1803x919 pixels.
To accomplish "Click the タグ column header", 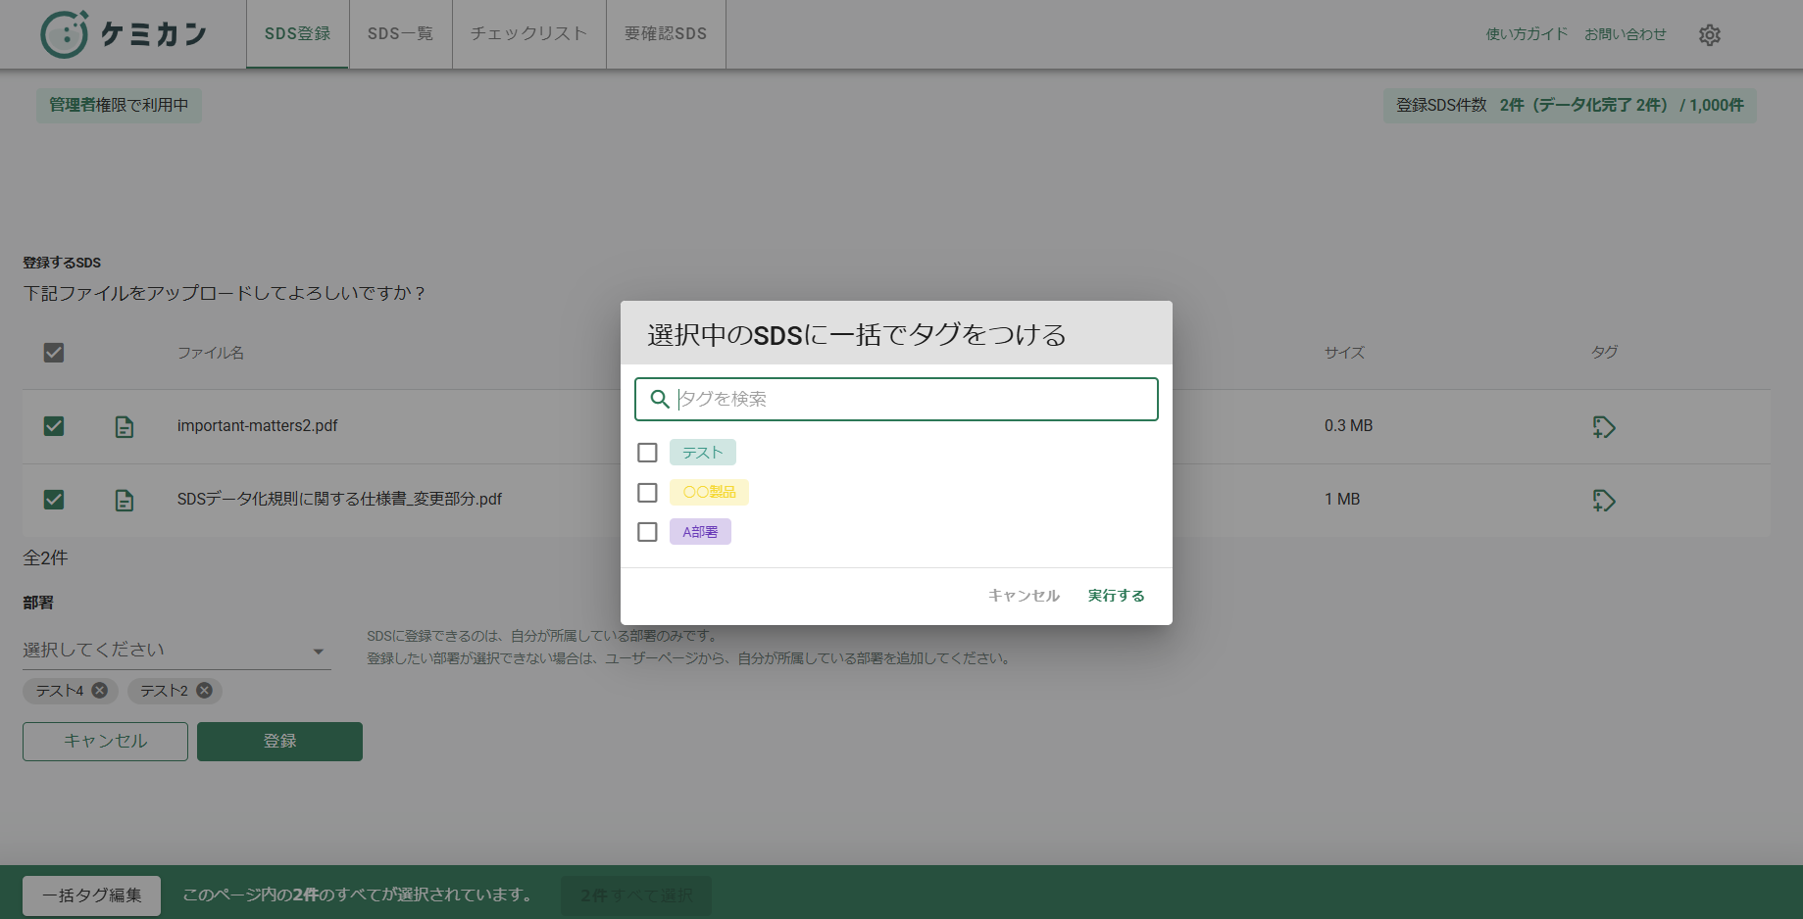I will click(1604, 352).
